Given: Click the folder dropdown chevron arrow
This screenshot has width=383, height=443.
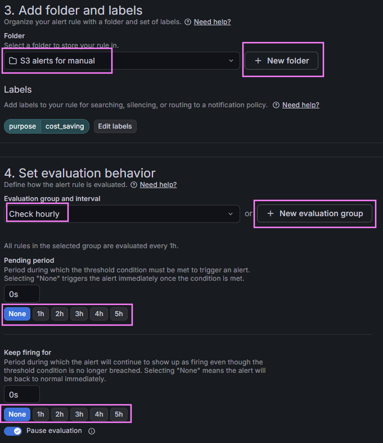Looking at the screenshot, I should (x=231, y=61).
